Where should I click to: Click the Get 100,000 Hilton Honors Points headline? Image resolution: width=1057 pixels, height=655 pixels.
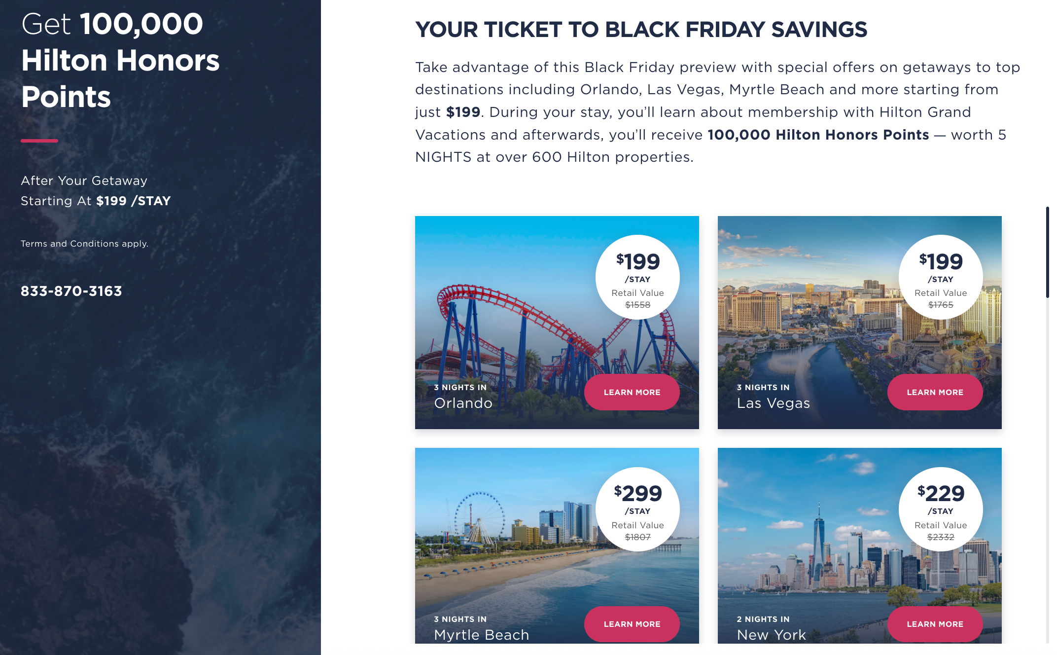point(120,60)
